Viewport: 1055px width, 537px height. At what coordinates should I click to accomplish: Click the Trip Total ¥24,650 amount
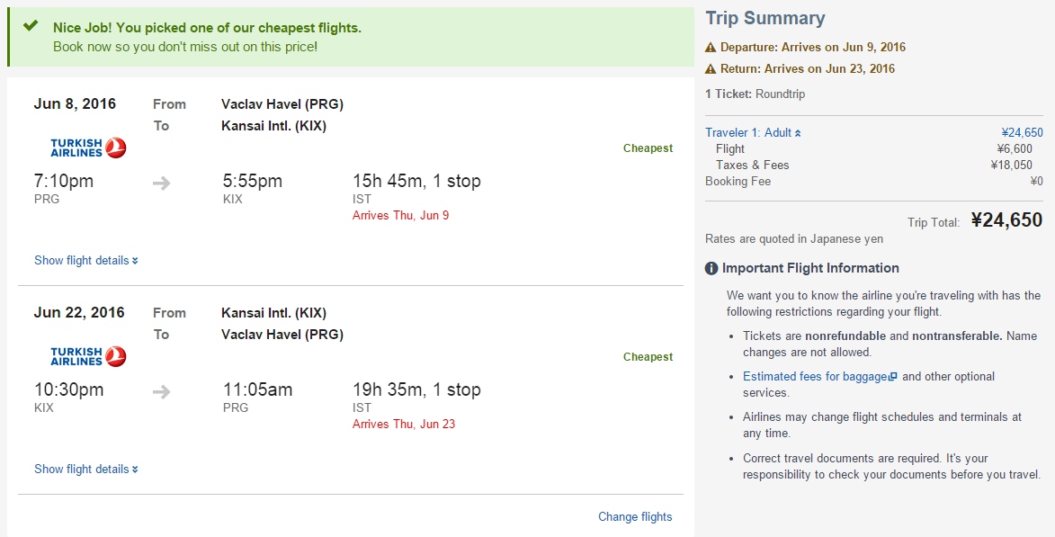click(1006, 220)
